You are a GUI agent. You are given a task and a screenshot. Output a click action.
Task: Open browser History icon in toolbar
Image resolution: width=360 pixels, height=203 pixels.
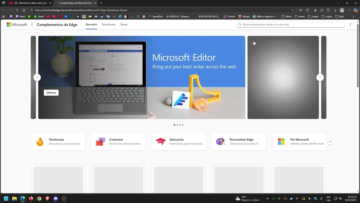point(328,10)
